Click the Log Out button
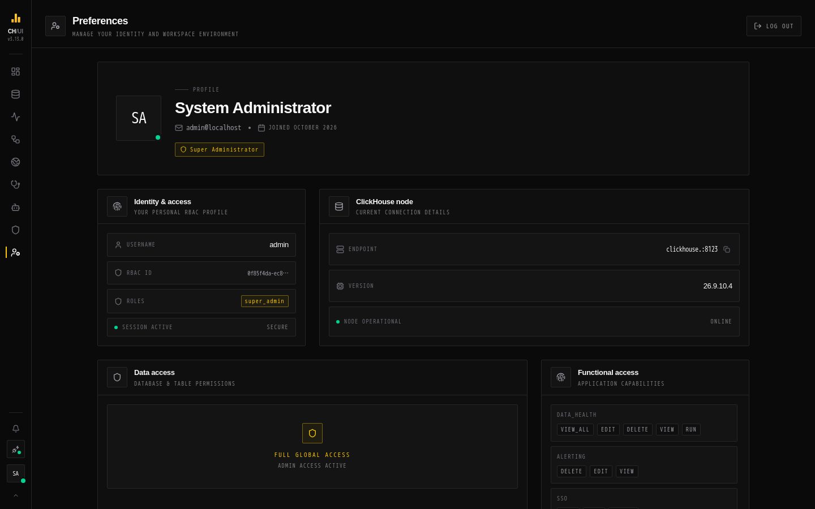The image size is (815, 509). coord(774,26)
